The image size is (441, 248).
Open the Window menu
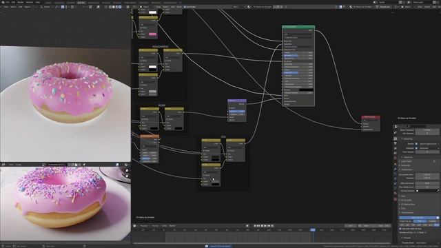click(30, 2)
